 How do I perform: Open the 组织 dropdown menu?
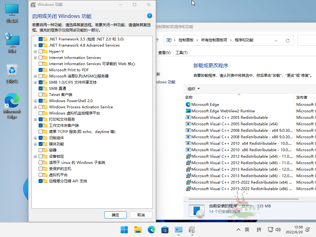[x=193, y=89]
